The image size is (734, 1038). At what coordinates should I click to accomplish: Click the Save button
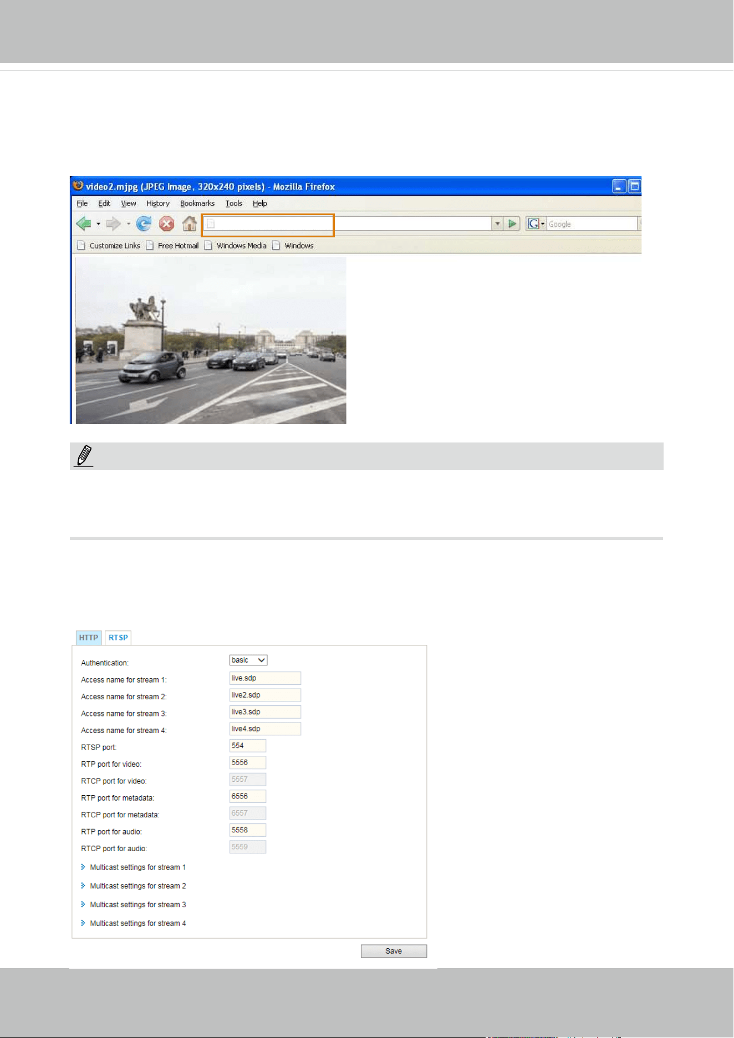coord(394,951)
